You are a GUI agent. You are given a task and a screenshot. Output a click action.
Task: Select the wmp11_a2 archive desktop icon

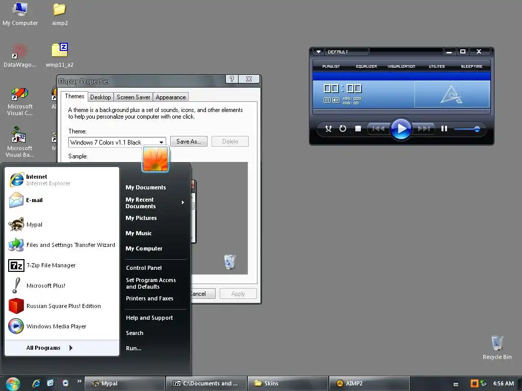point(60,55)
